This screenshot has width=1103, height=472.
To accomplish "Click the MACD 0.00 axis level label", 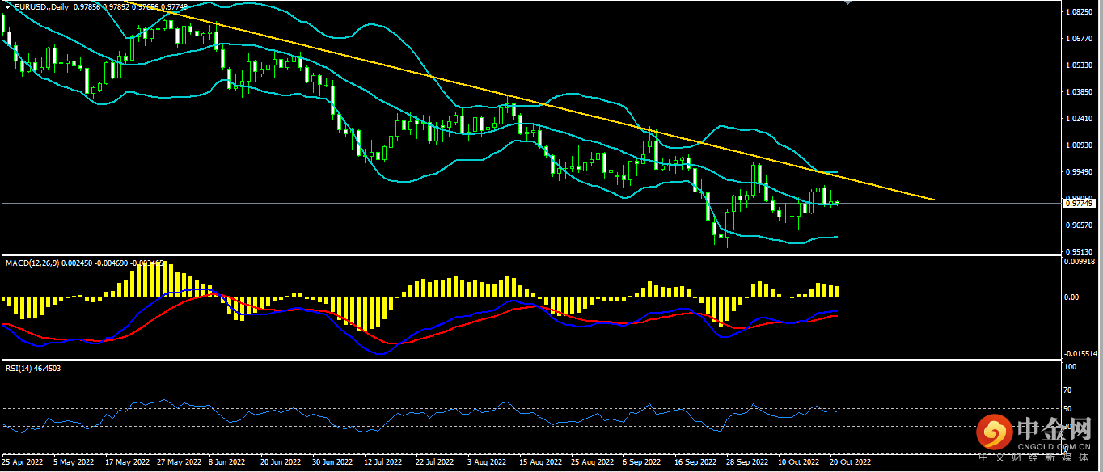I will pyautogui.click(x=1071, y=297).
